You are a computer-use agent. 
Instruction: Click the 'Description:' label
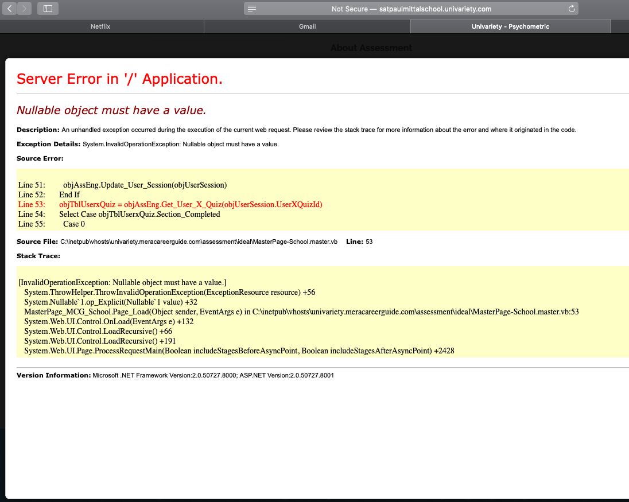click(38, 130)
